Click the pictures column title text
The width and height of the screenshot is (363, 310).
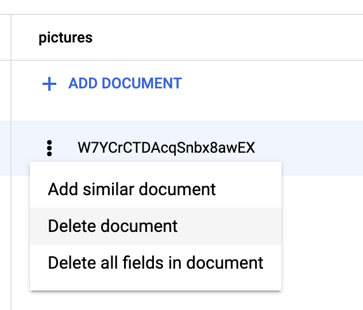pyautogui.click(x=65, y=38)
